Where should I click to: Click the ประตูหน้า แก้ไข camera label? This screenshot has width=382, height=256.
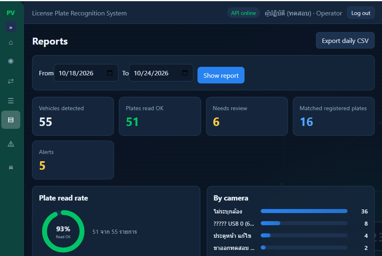(232, 236)
